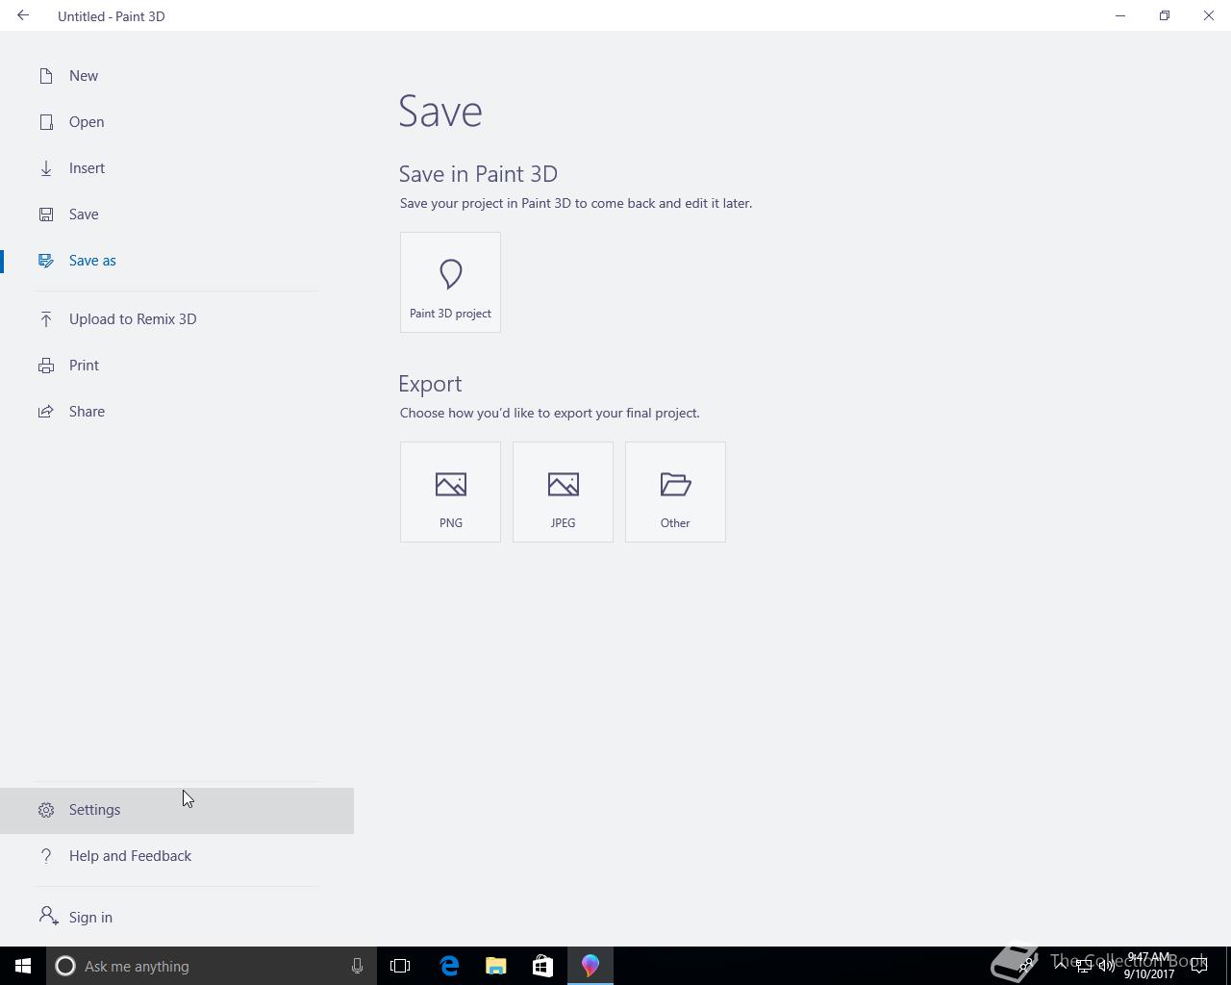Image resolution: width=1231 pixels, height=985 pixels.
Task: Click the Paint 3D taskbar icon
Action: pyautogui.click(x=590, y=966)
